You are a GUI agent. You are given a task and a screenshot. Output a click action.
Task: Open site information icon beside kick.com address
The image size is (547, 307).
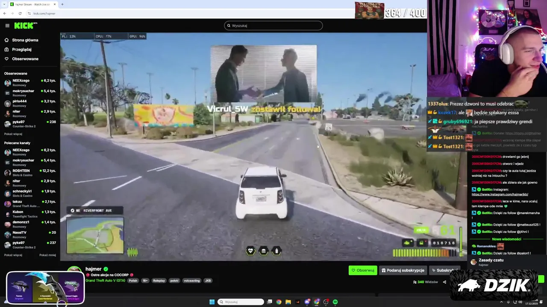29,13
